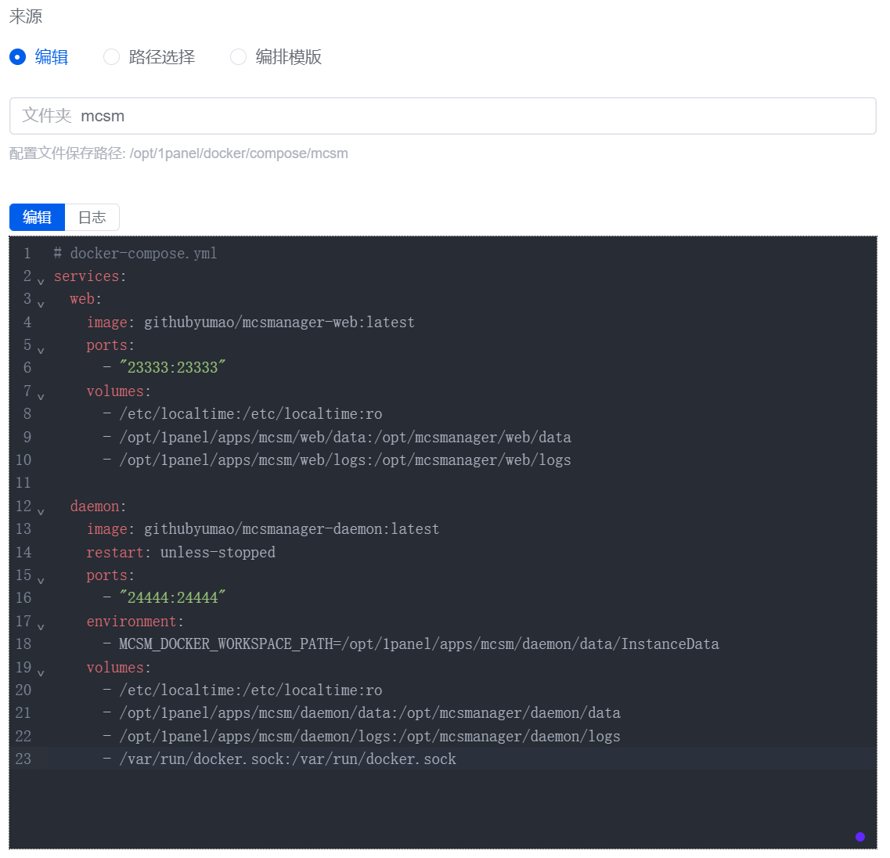
Task: Click the MCSM_DOCKER_WORKSPACE_PATH line
Action: tap(419, 644)
